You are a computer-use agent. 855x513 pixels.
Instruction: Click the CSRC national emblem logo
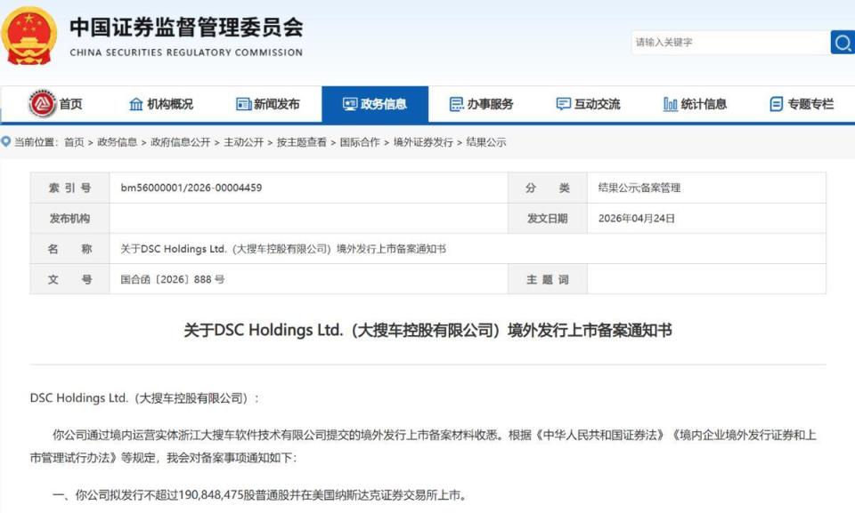(28, 36)
